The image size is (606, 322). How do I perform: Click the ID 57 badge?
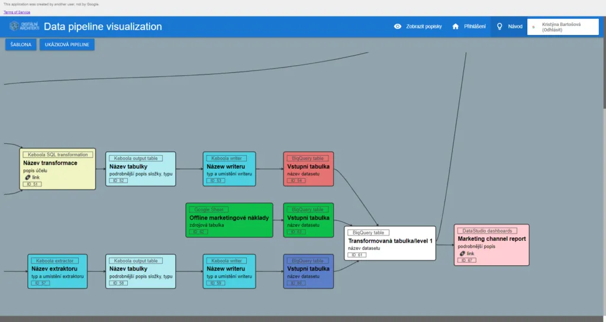coord(41,283)
